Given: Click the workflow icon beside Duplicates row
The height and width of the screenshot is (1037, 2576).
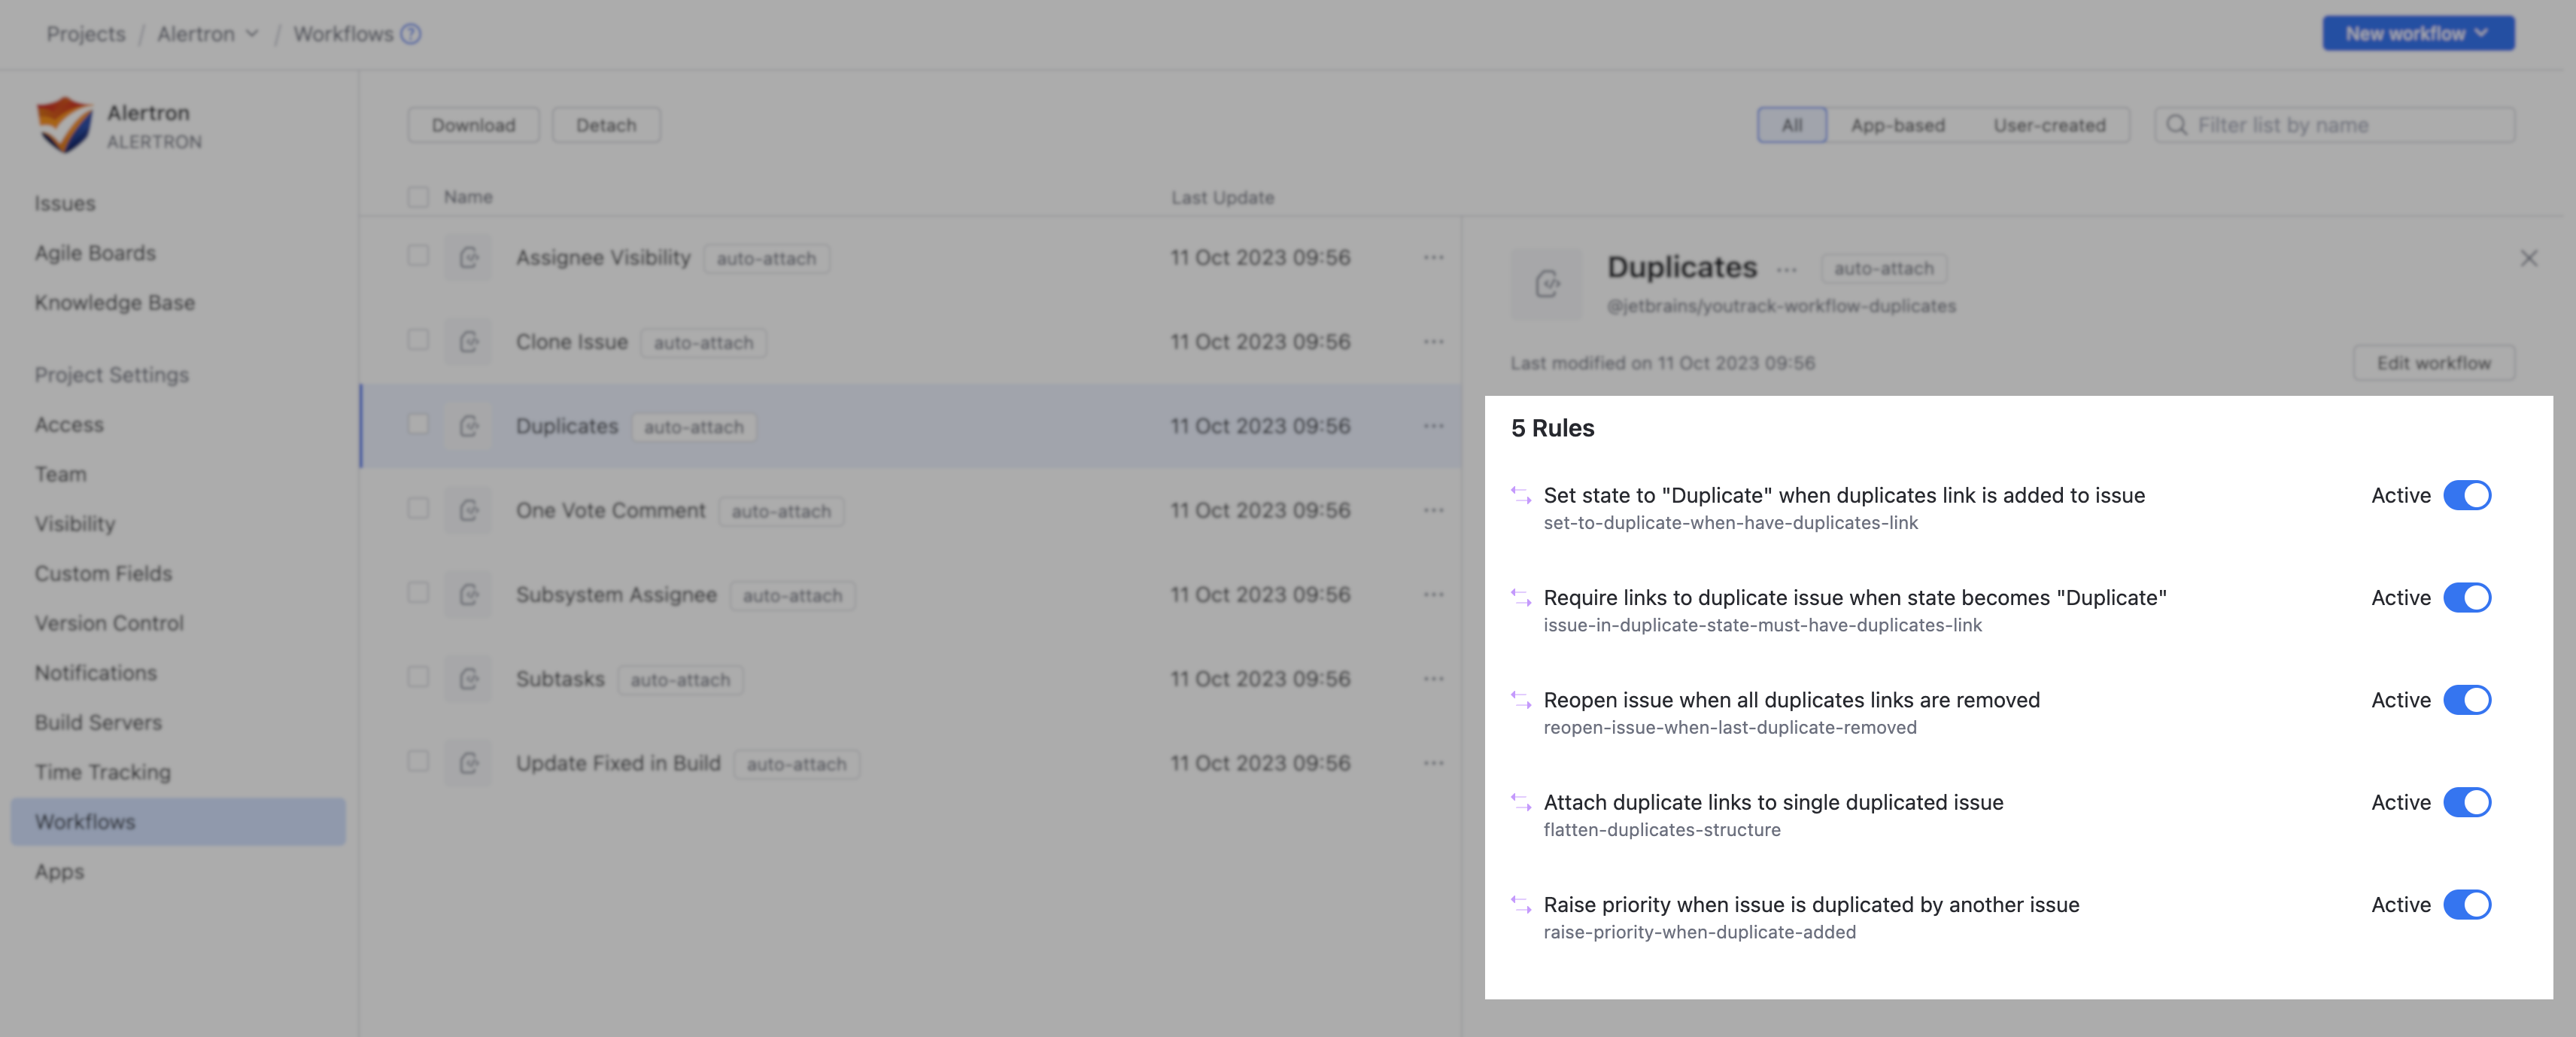Looking at the screenshot, I should [x=467, y=425].
